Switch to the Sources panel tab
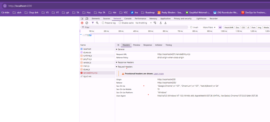The height and width of the screenshot is (122, 270). click(x=107, y=19)
